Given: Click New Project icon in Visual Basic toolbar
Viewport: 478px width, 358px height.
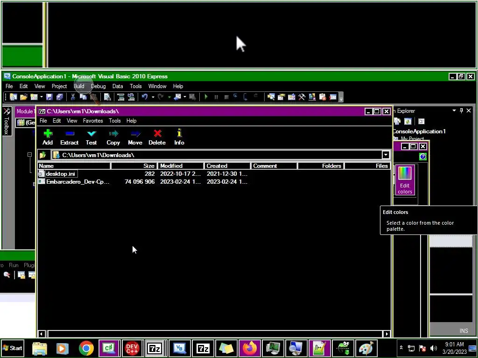Looking at the screenshot, I should click(x=14, y=97).
